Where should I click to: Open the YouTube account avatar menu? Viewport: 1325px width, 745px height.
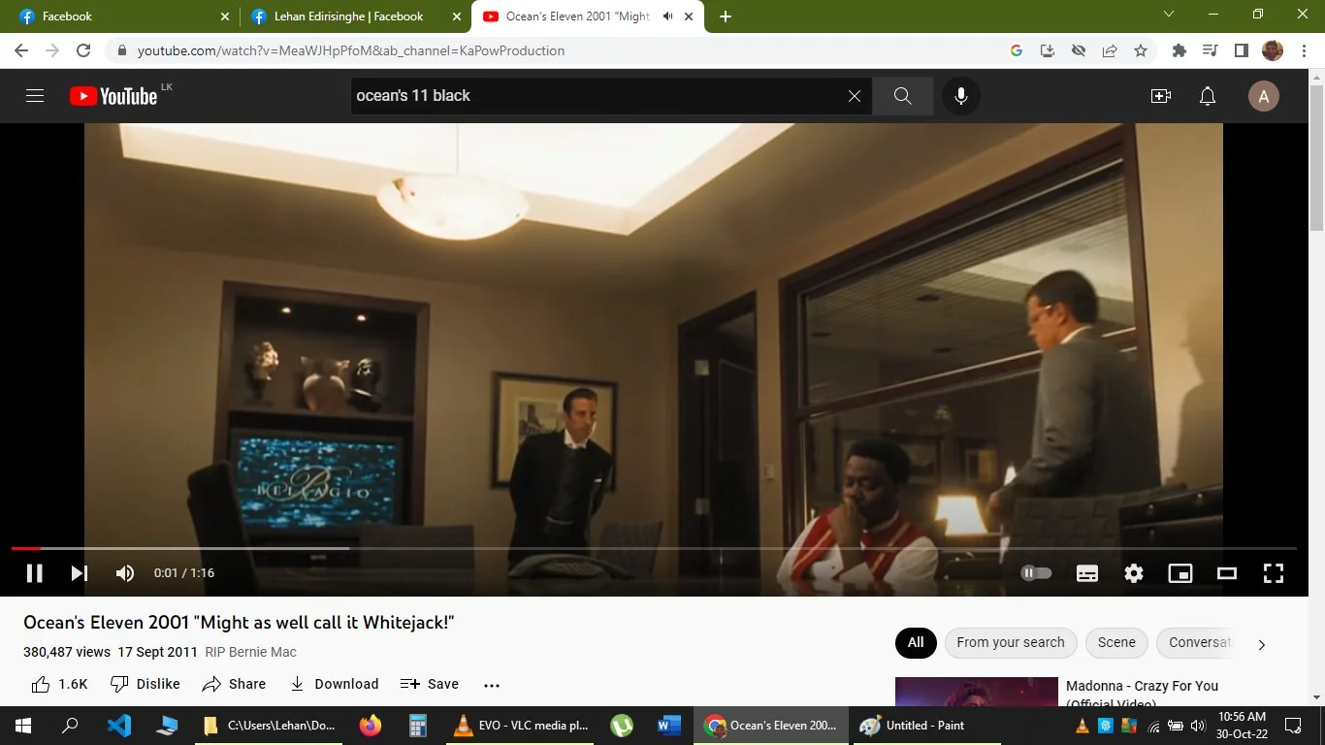pos(1263,96)
